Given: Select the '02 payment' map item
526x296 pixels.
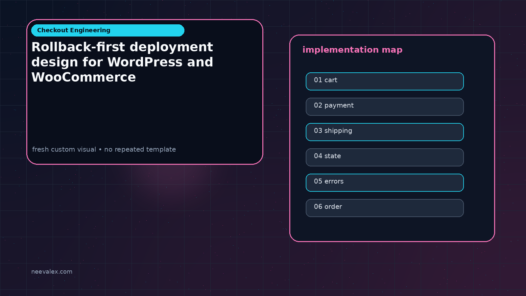Looking at the screenshot, I should tap(385, 107).
